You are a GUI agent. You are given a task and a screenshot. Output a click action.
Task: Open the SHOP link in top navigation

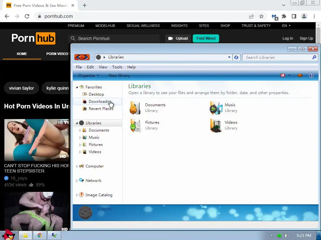[225, 26]
